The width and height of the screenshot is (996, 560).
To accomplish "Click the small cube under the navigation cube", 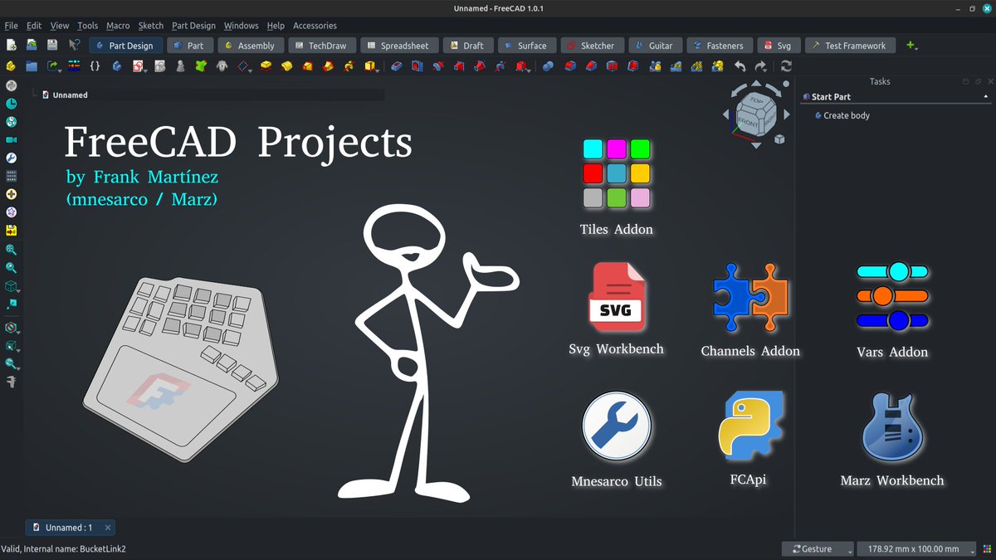I will [x=779, y=139].
